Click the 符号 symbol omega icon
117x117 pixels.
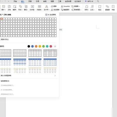(x=87, y=7)
